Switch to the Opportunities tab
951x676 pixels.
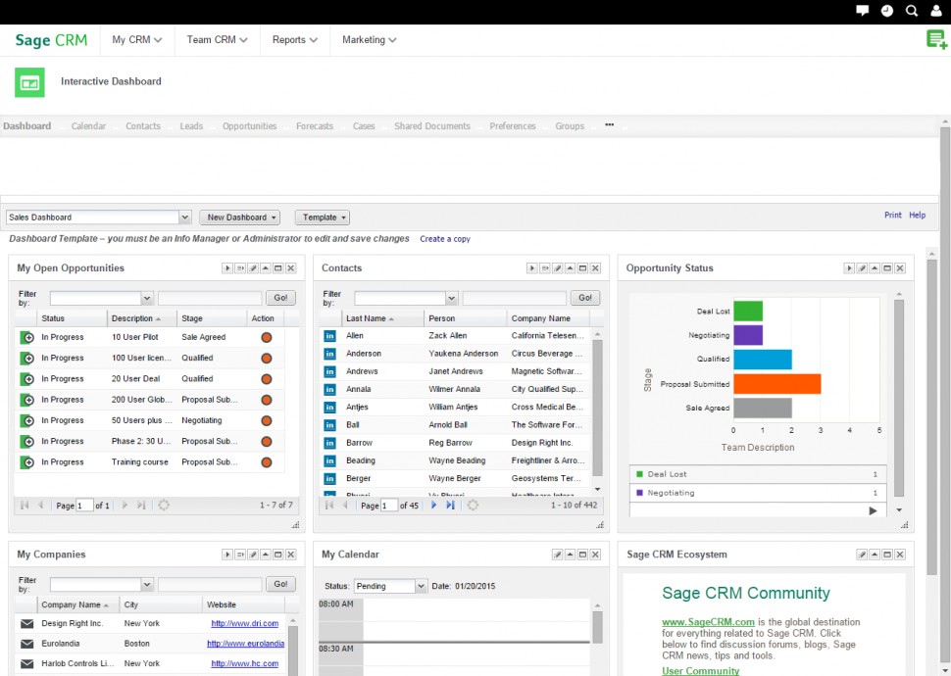[x=249, y=125]
